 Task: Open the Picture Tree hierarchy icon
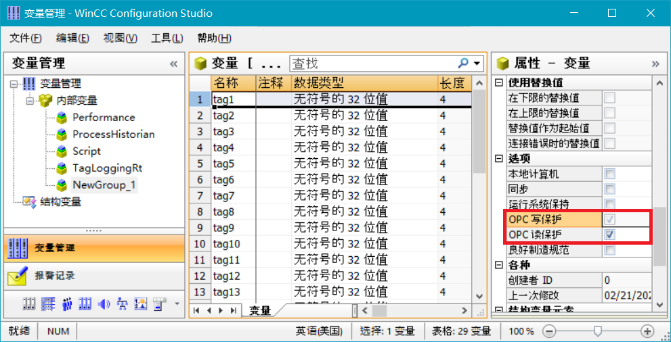coord(123,304)
